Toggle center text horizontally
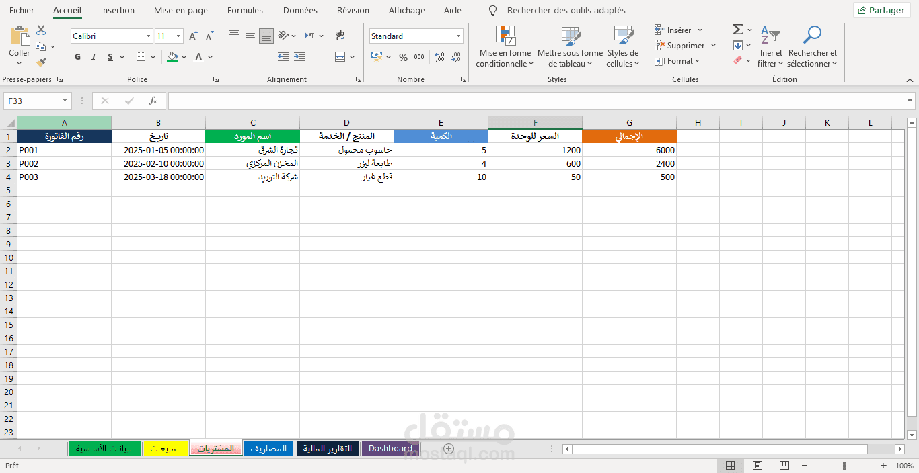Image resolution: width=919 pixels, height=473 pixels. (x=250, y=57)
